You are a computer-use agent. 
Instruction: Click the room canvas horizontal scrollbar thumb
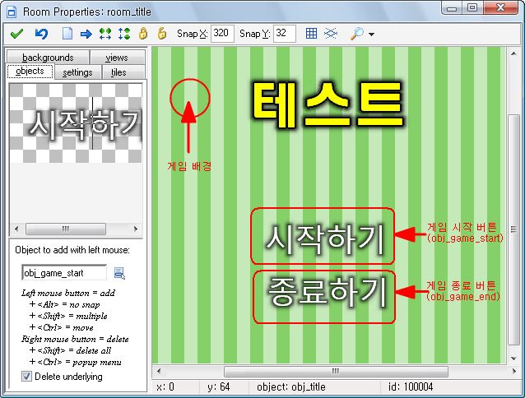tap(336, 371)
